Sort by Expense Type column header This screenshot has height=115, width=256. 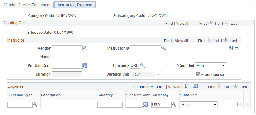20,95
